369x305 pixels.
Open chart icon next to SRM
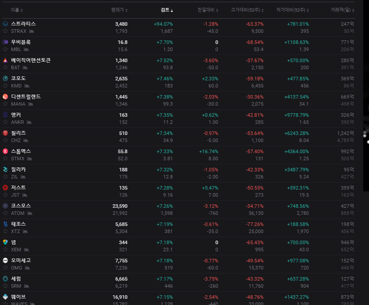[x=26, y=286]
